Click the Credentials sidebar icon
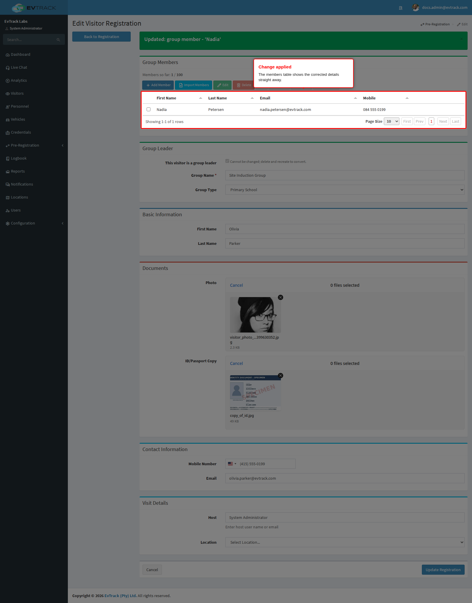Viewport: 472px width, 603px height. pos(8,133)
